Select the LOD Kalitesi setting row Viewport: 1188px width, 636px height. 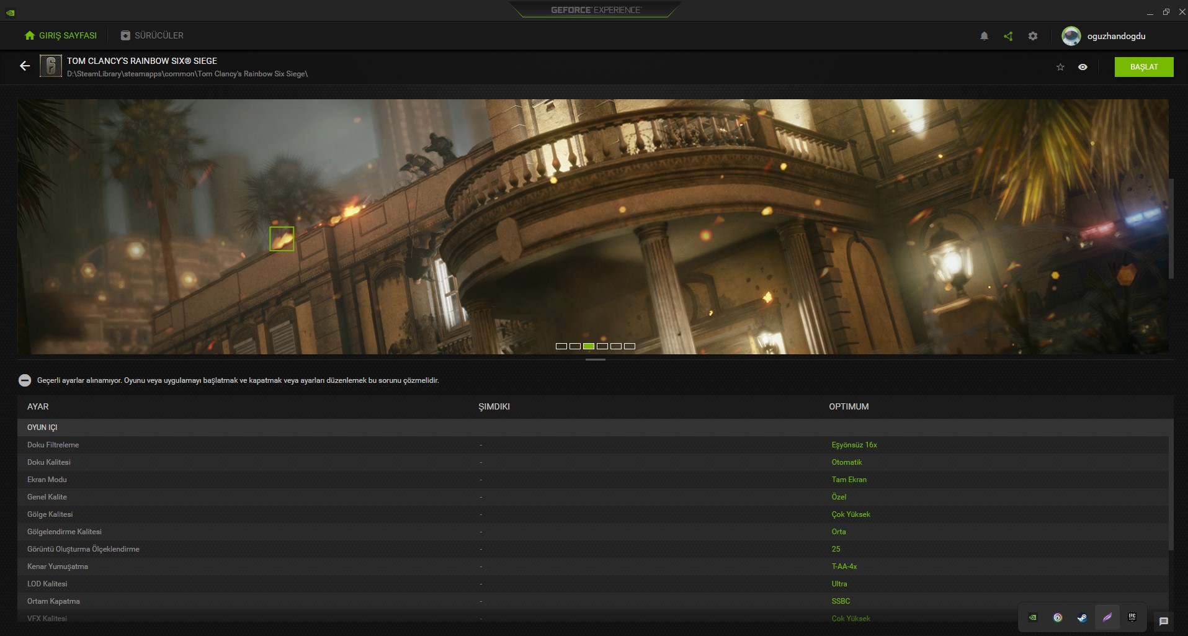pos(593,584)
